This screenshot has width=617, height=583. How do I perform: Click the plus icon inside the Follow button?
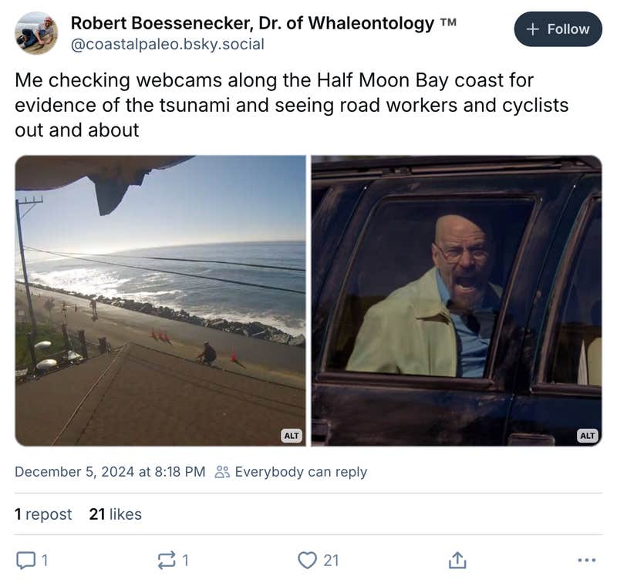(x=531, y=29)
